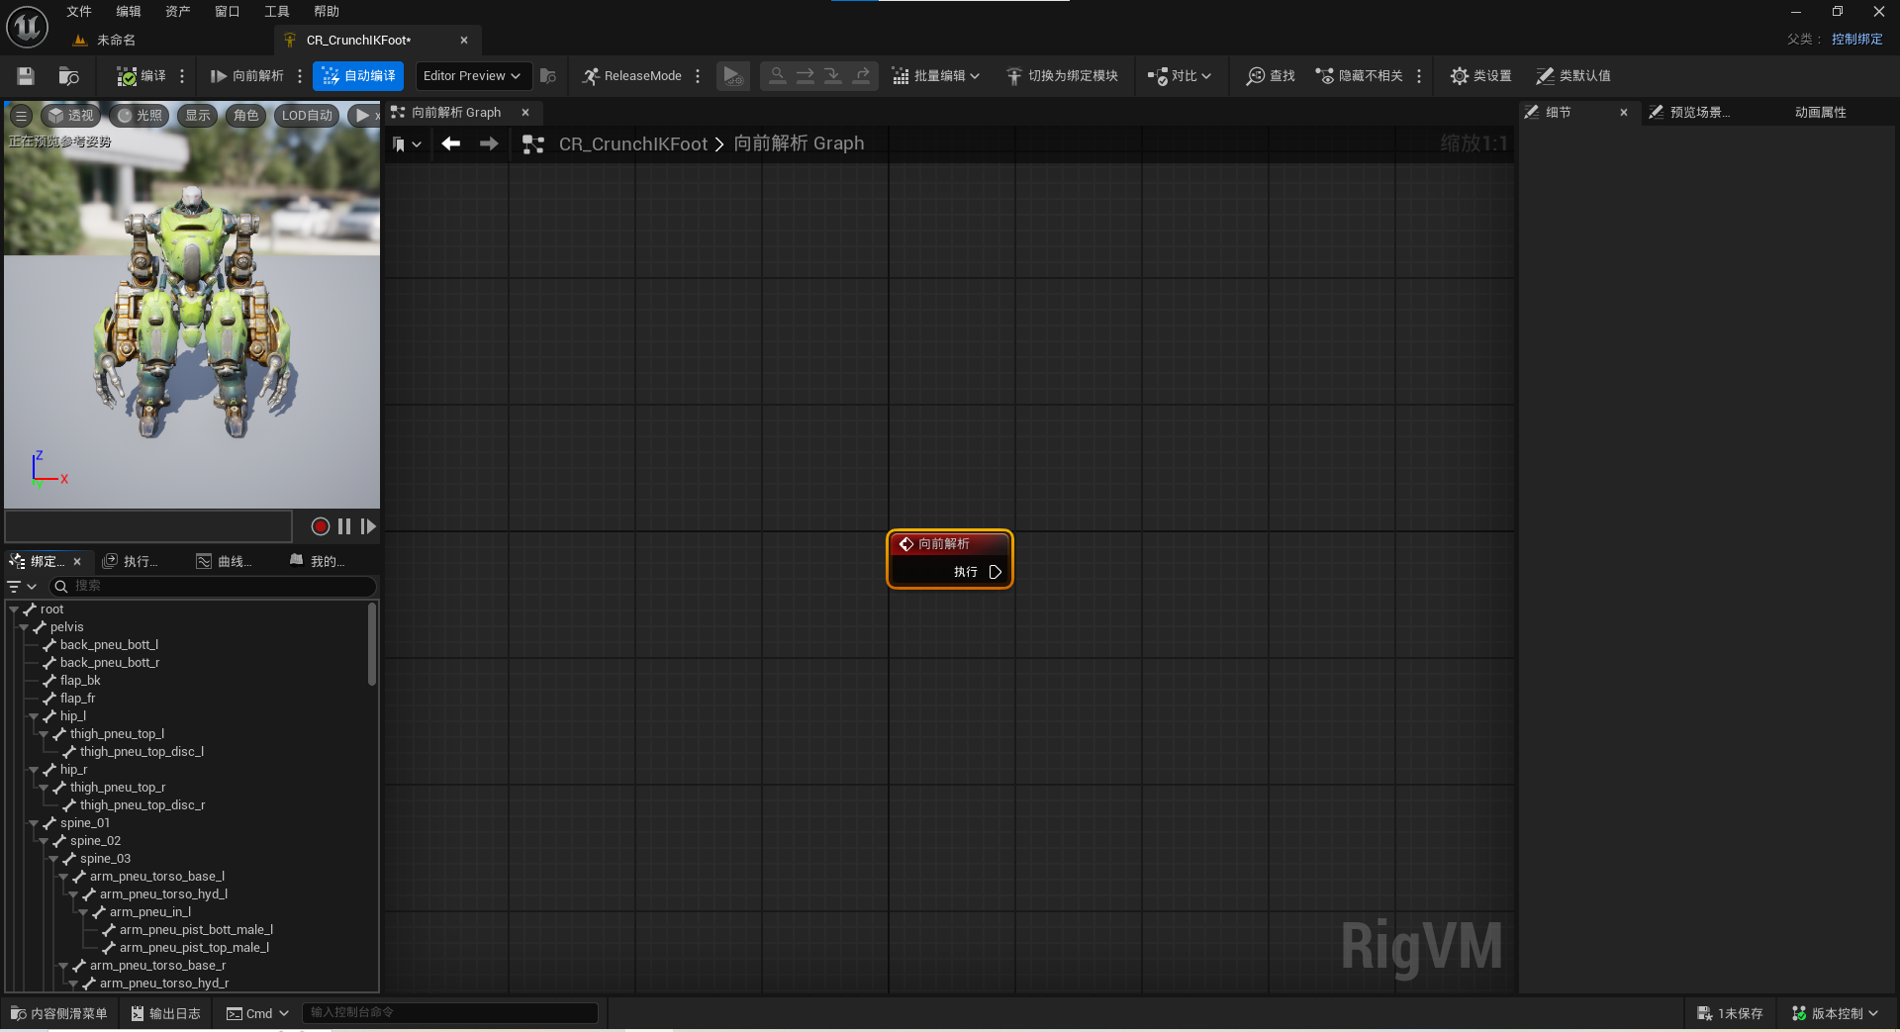
Task: Click the 控制绑定 parent class link
Action: pos(1856,40)
